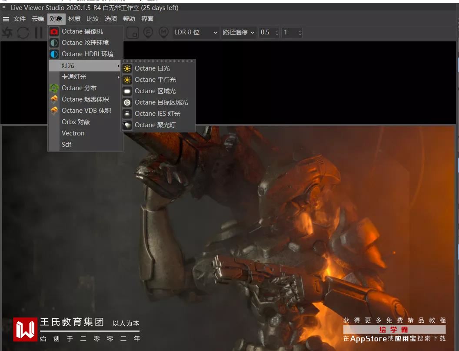Click the Octane 分布 scatter icon
Image resolution: width=459 pixels, height=351 pixels.
(54, 88)
